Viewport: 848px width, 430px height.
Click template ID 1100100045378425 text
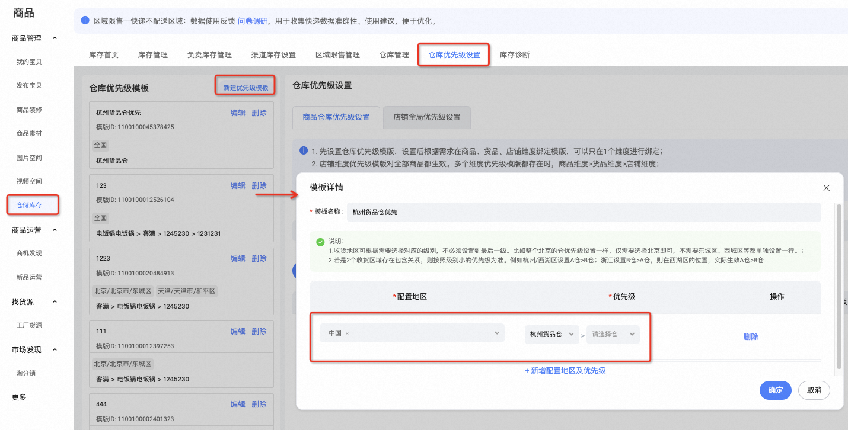click(135, 127)
